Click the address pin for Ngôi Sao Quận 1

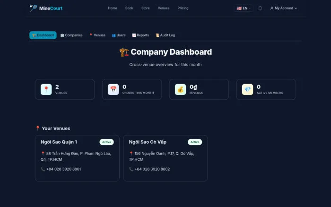[x=43, y=154]
